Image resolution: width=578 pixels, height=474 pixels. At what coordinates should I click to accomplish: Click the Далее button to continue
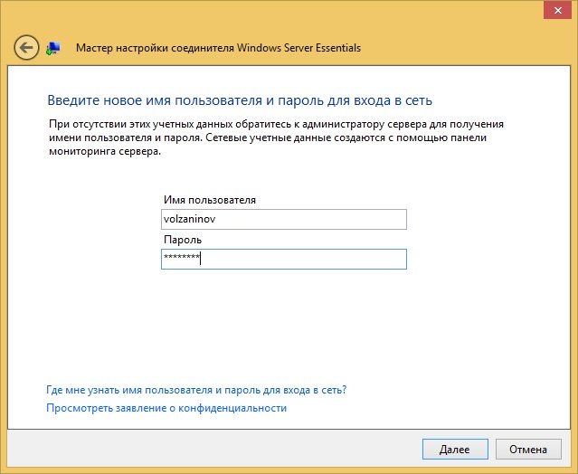(x=455, y=449)
